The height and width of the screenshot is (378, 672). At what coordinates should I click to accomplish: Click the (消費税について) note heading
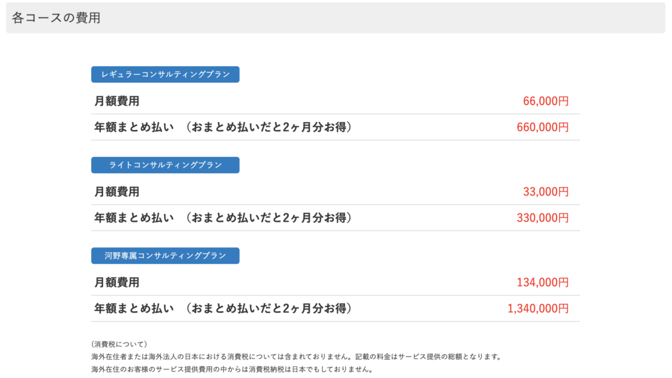119,345
